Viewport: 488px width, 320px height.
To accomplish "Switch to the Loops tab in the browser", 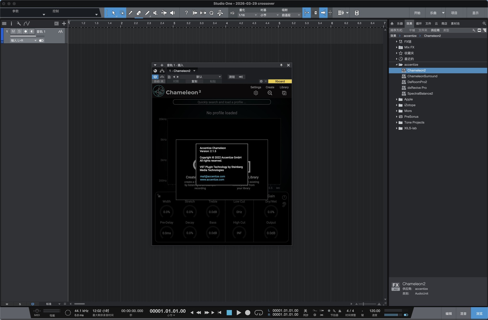I will [x=419, y=24].
